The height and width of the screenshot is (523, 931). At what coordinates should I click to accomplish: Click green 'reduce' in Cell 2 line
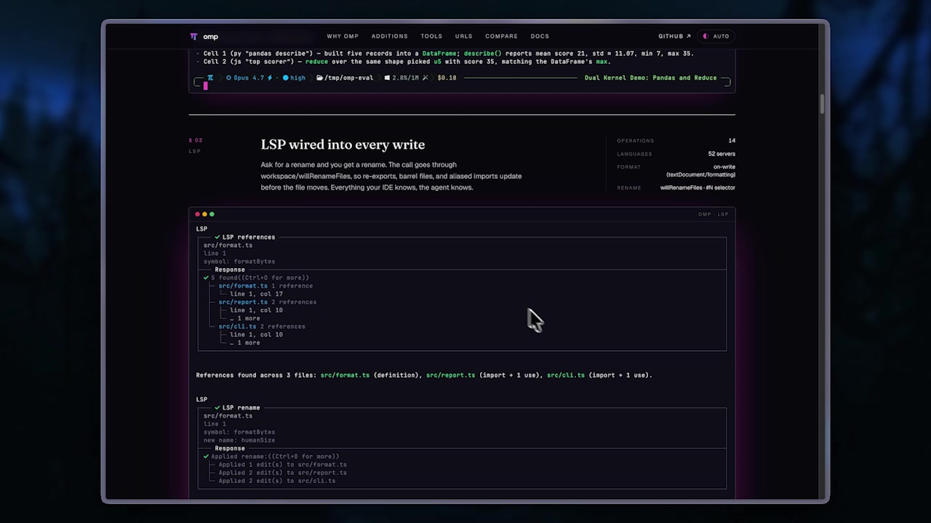(317, 62)
